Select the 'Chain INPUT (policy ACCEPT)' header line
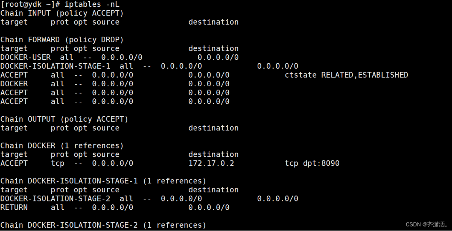Viewport: 452px width, 231px height. pyautogui.click(x=62, y=13)
